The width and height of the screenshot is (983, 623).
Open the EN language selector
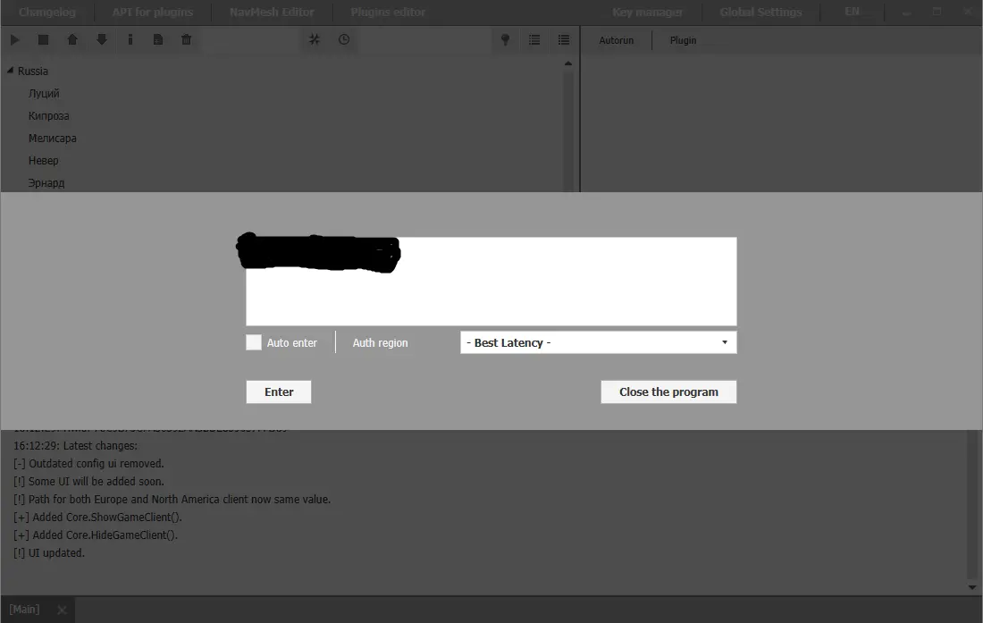852,13
